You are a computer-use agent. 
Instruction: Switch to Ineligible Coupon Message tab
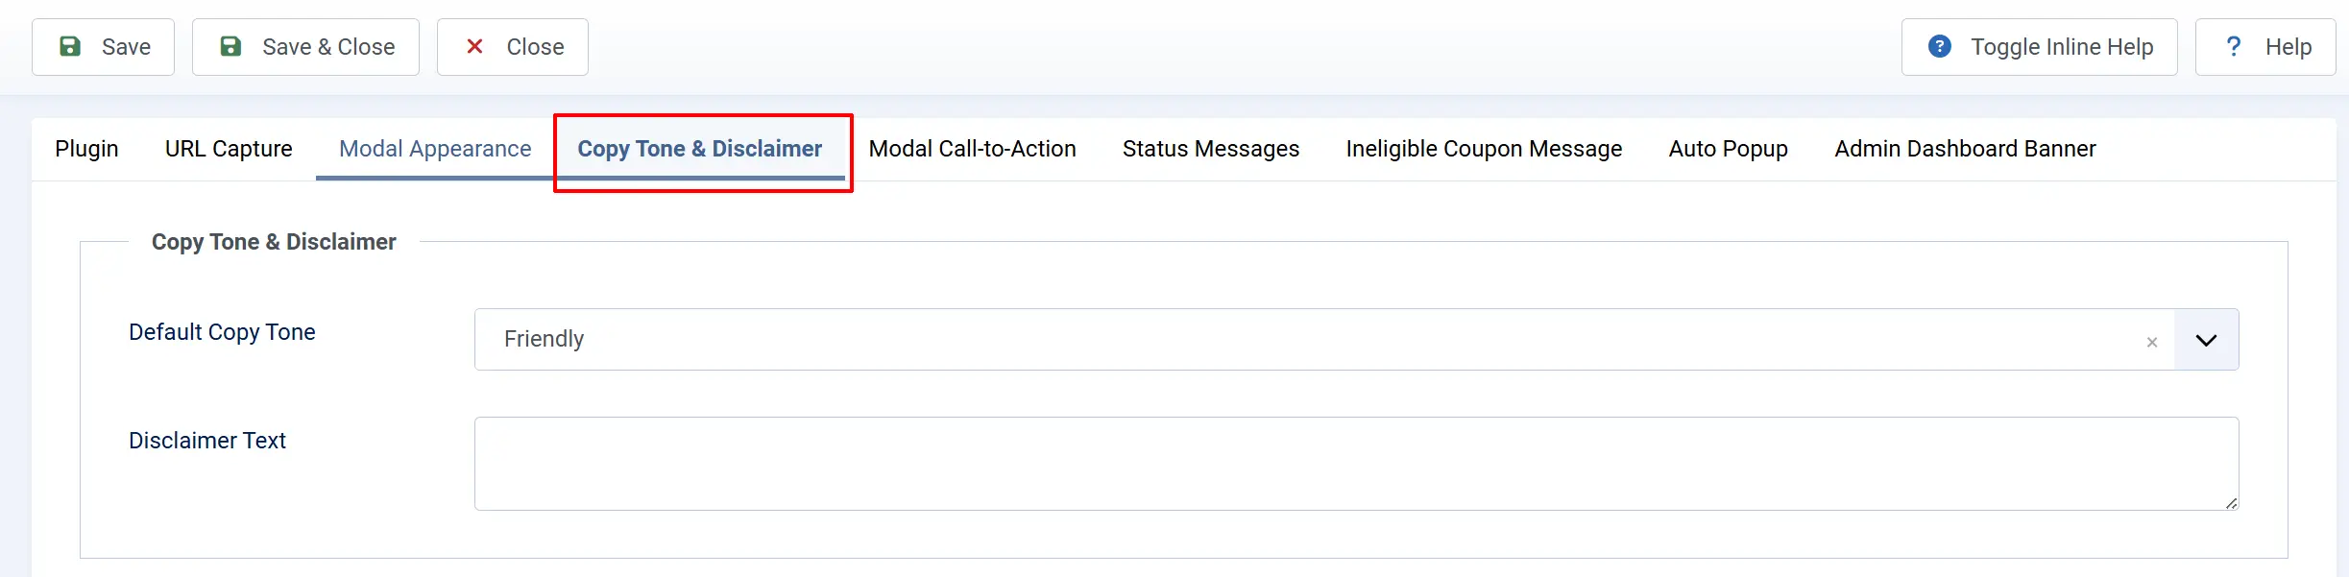pyautogui.click(x=1484, y=149)
